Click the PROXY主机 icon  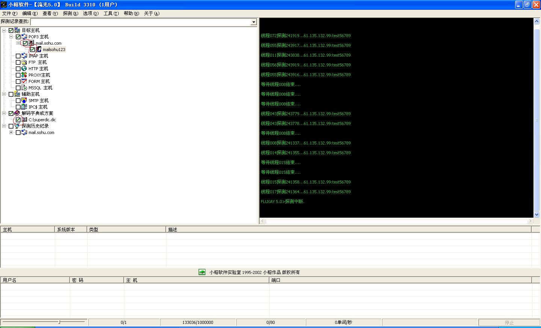pyautogui.click(x=24, y=75)
